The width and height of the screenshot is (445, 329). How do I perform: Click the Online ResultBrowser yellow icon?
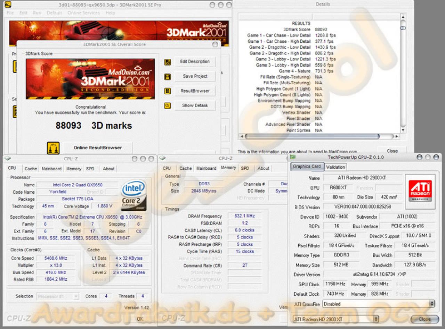(x=53, y=148)
